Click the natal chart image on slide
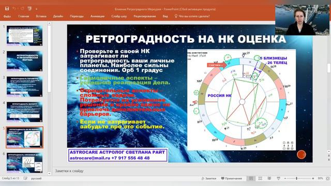Screen dimensions: 331x186 pos(242,100)
